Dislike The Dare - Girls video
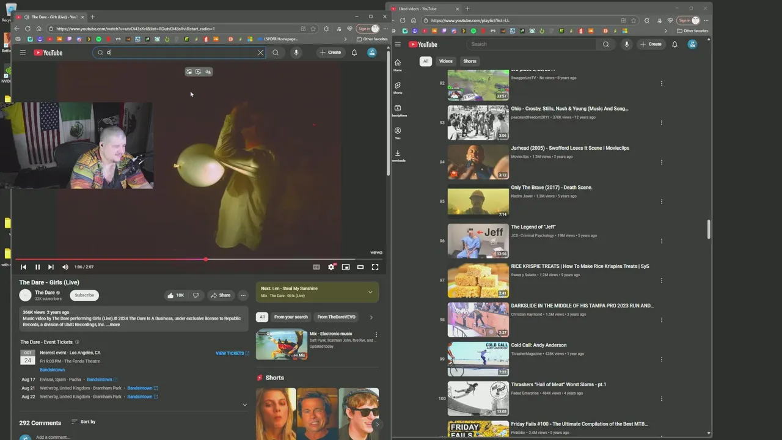This screenshot has width=782, height=440. click(195, 295)
